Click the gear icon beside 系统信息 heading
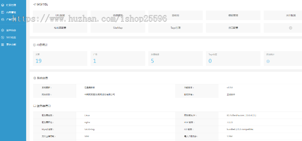 tap(35, 78)
